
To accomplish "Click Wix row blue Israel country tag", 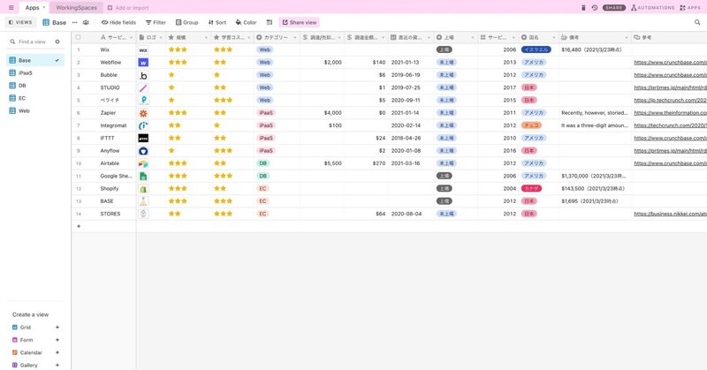I will coord(536,50).
